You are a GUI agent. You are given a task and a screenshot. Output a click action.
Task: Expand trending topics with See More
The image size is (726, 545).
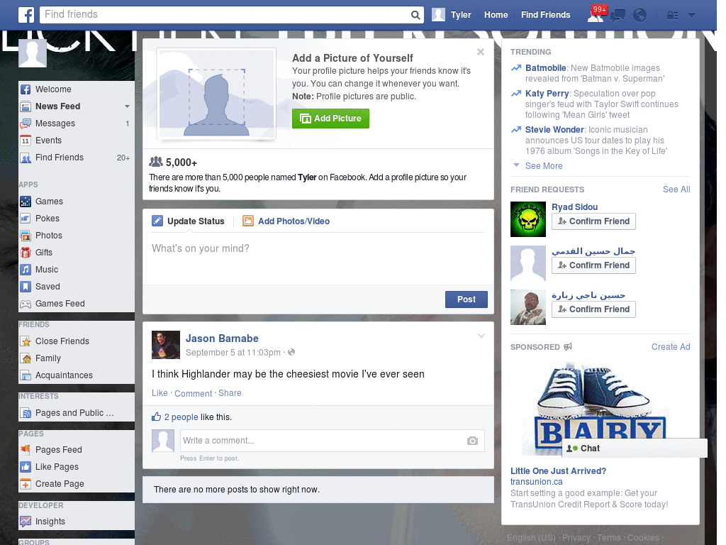point(543,166)
